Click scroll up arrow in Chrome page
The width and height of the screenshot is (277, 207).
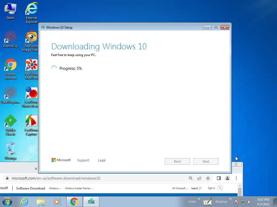click(x=240, y=185)
